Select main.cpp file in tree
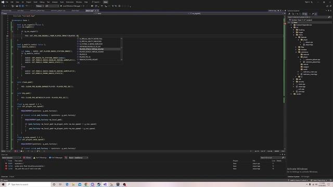333x187 pixels. (x=302, y=84)
